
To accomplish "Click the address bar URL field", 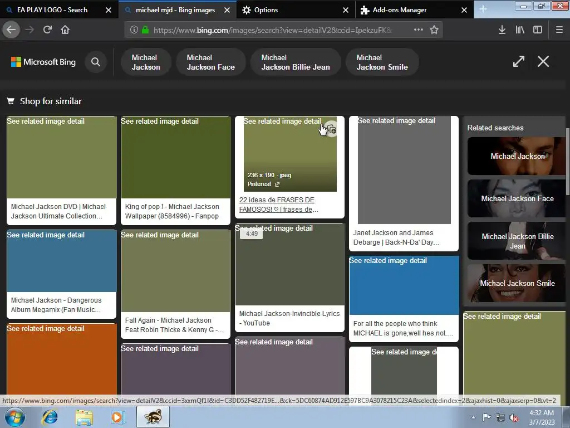I will (273, 30).
